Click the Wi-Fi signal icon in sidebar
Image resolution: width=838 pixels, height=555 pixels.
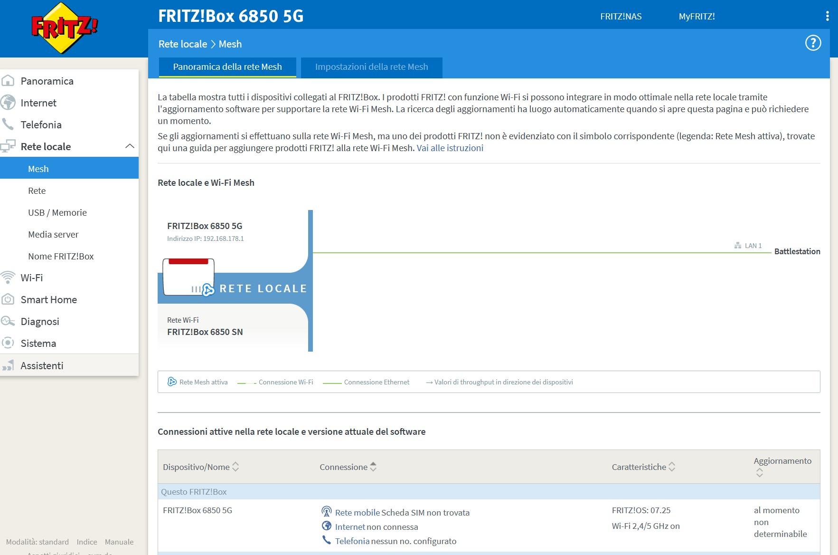8,277
